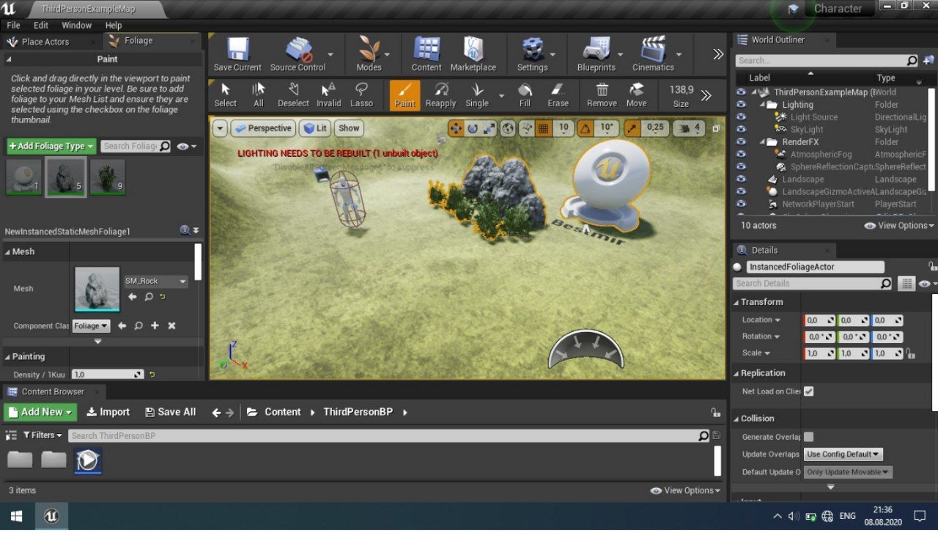Screen dimensions: 938x535
Task: Click the surface snapping viewport icon
Action: click(x=526, y=128)
